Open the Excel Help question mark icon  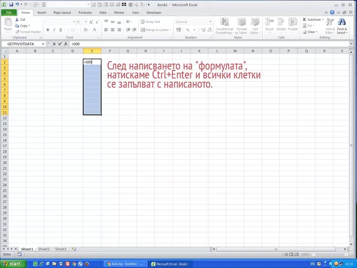pos(333,12)
